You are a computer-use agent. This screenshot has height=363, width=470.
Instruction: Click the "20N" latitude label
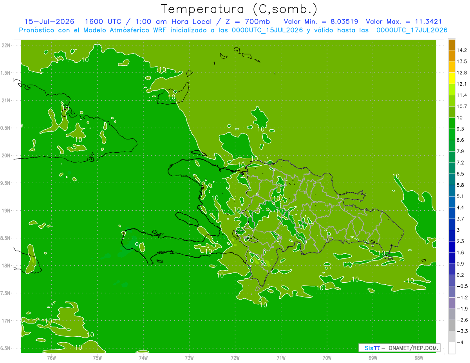pos(6,155)
